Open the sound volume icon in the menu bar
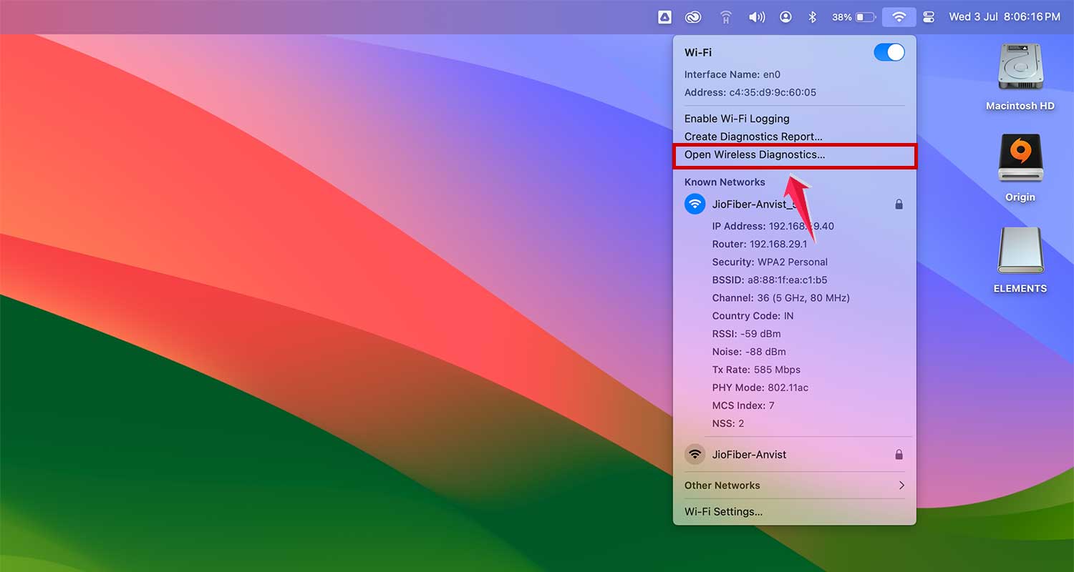This screenshot has height=572, width=1074. (x=756, y=16)
